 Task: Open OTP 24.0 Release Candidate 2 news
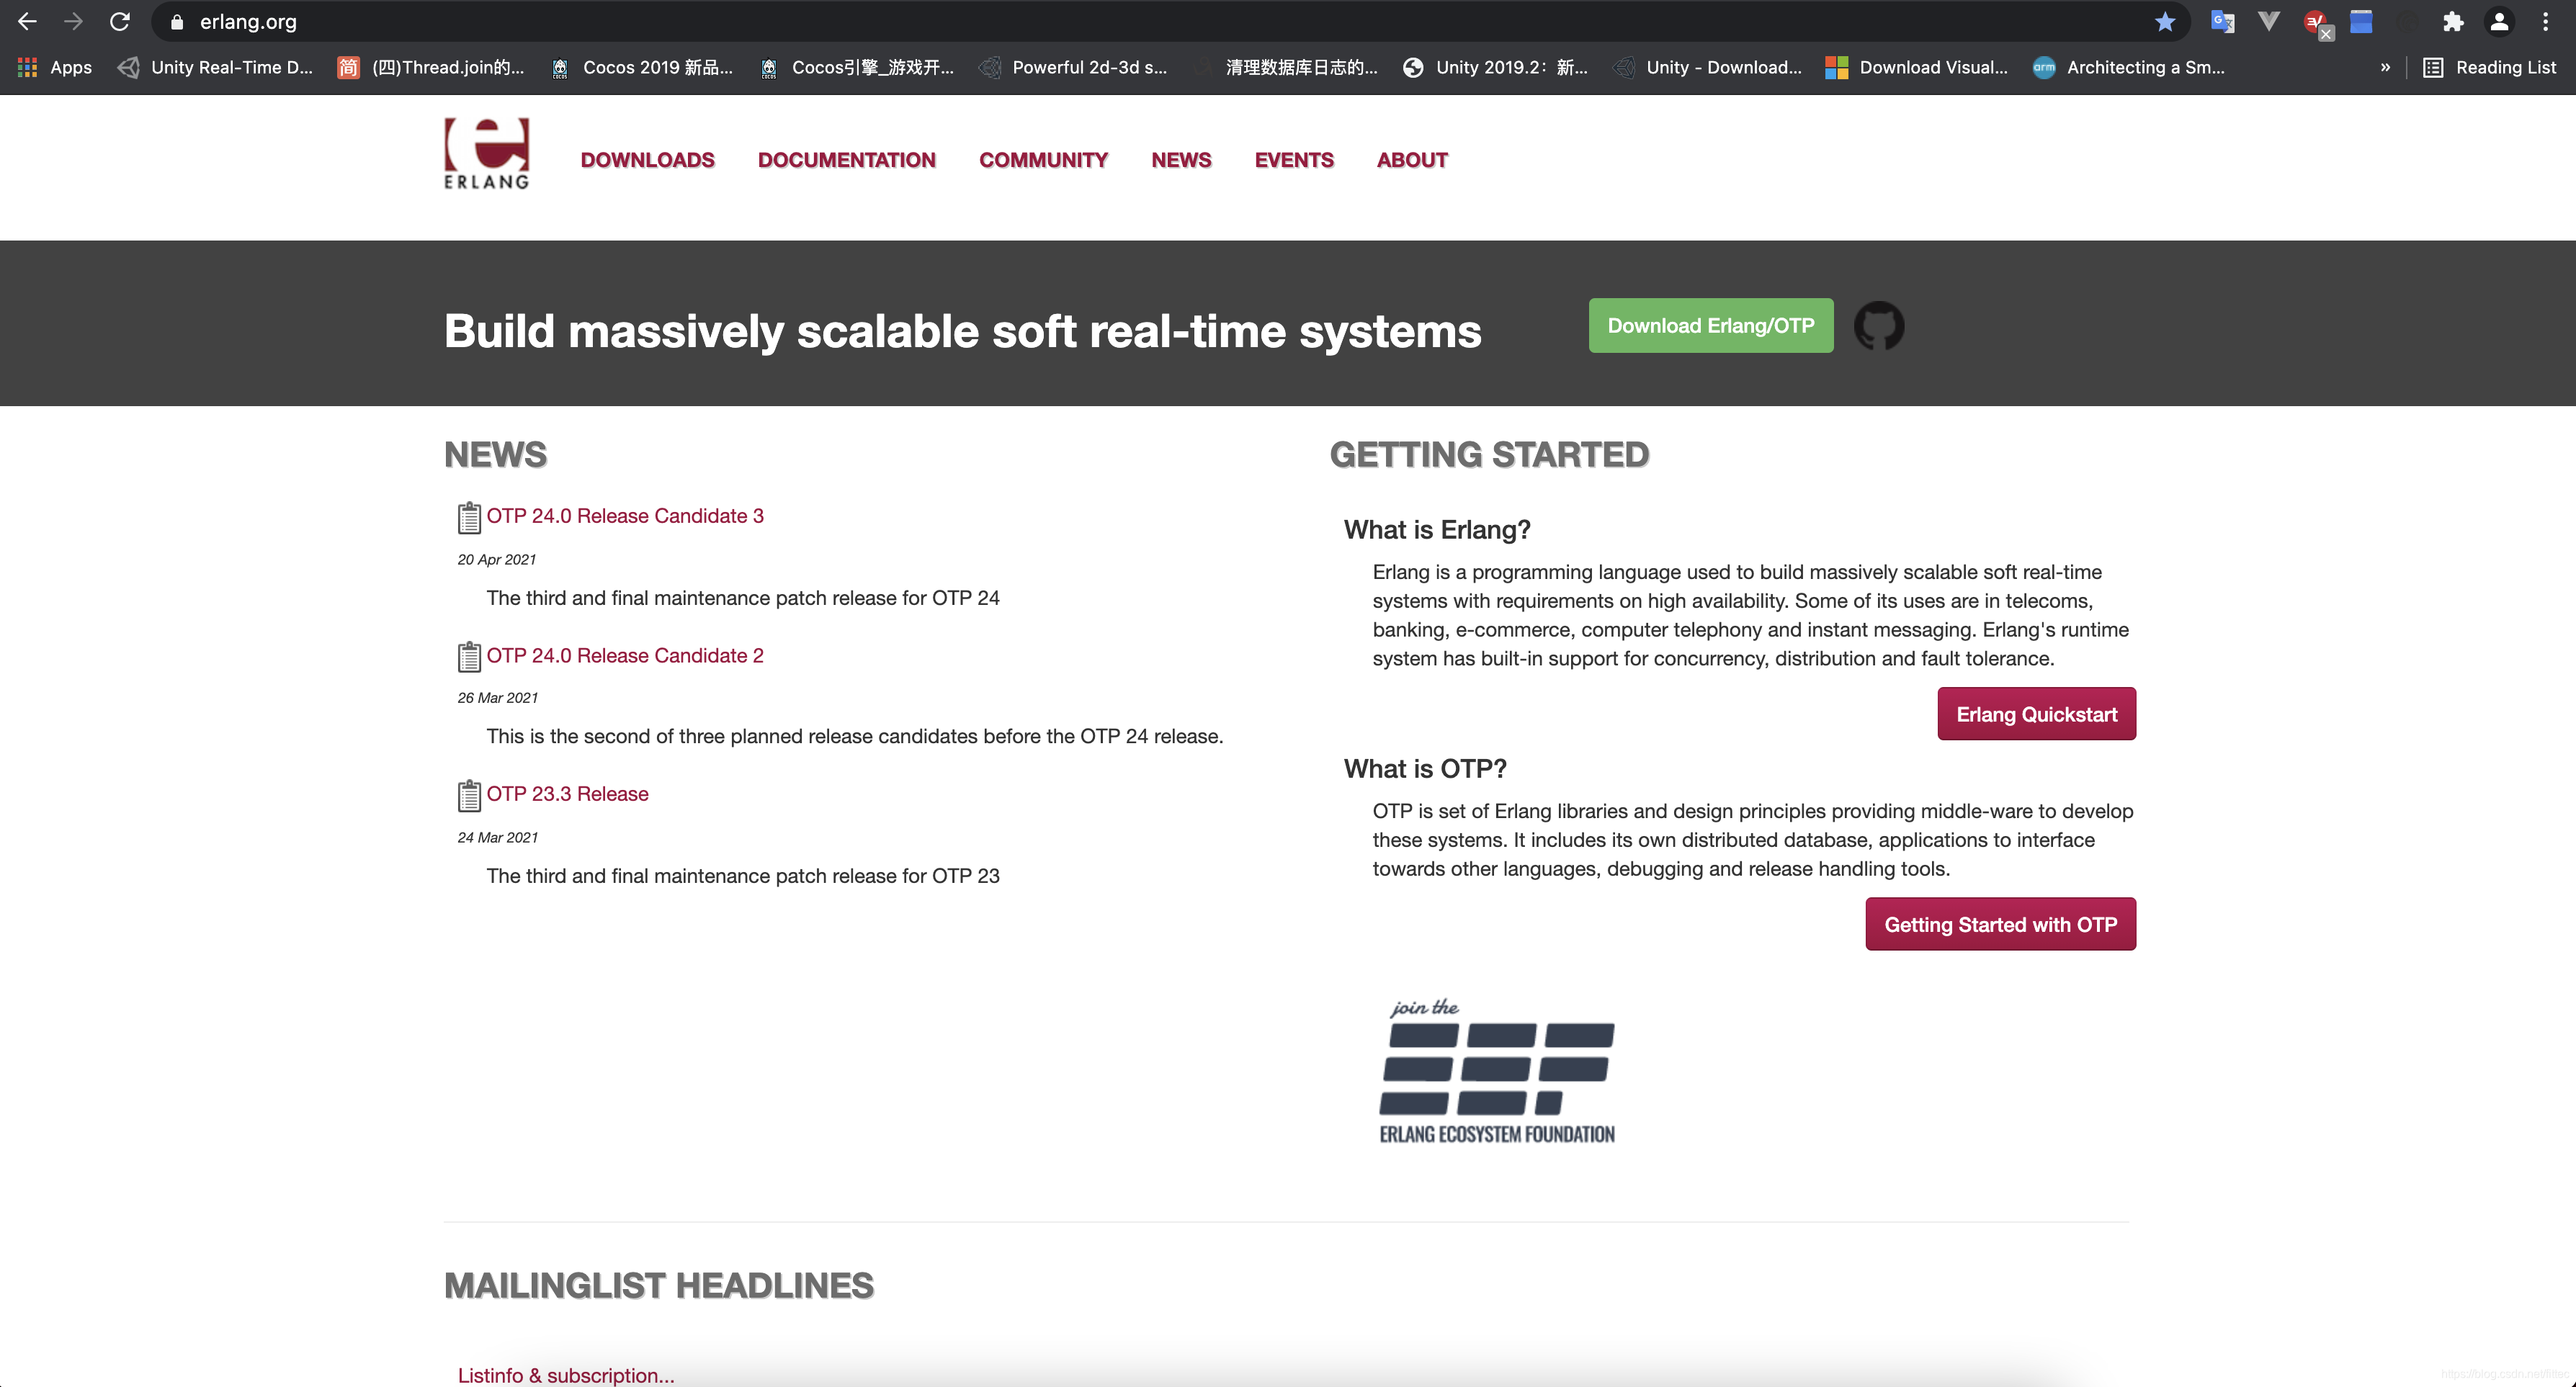pos(625,655)
